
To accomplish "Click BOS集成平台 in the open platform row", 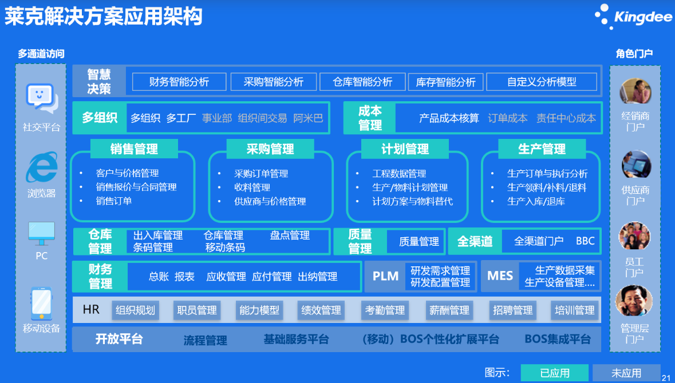I will pyautogui.click(x=557, y=340).
